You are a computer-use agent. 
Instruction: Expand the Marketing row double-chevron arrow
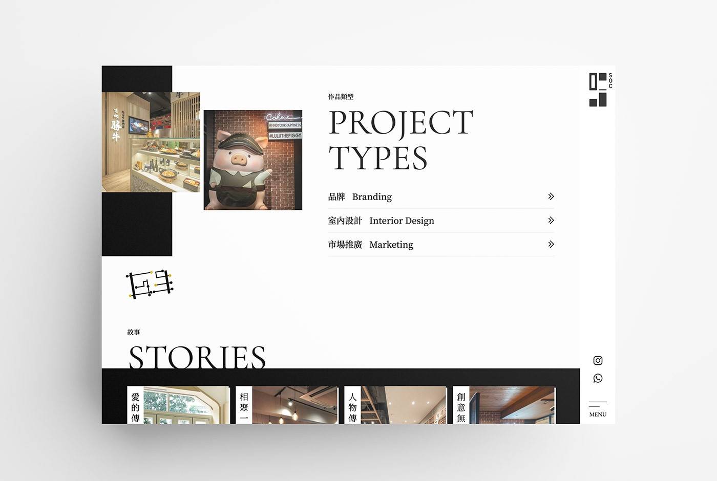[x=551, y=245]
